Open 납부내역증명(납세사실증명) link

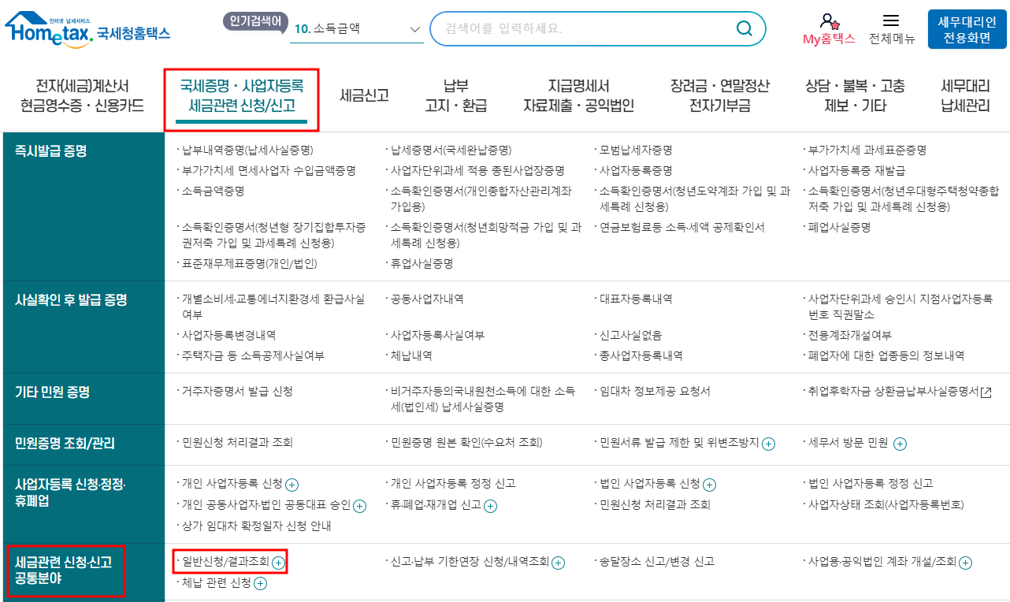coord(247,150)
